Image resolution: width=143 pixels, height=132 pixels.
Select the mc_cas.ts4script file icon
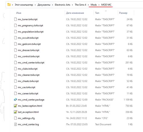click(x=15, y=87)
